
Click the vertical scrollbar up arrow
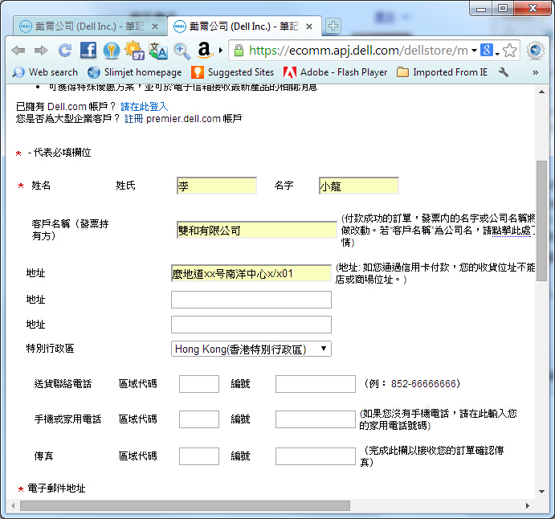(x=541, y=92)
